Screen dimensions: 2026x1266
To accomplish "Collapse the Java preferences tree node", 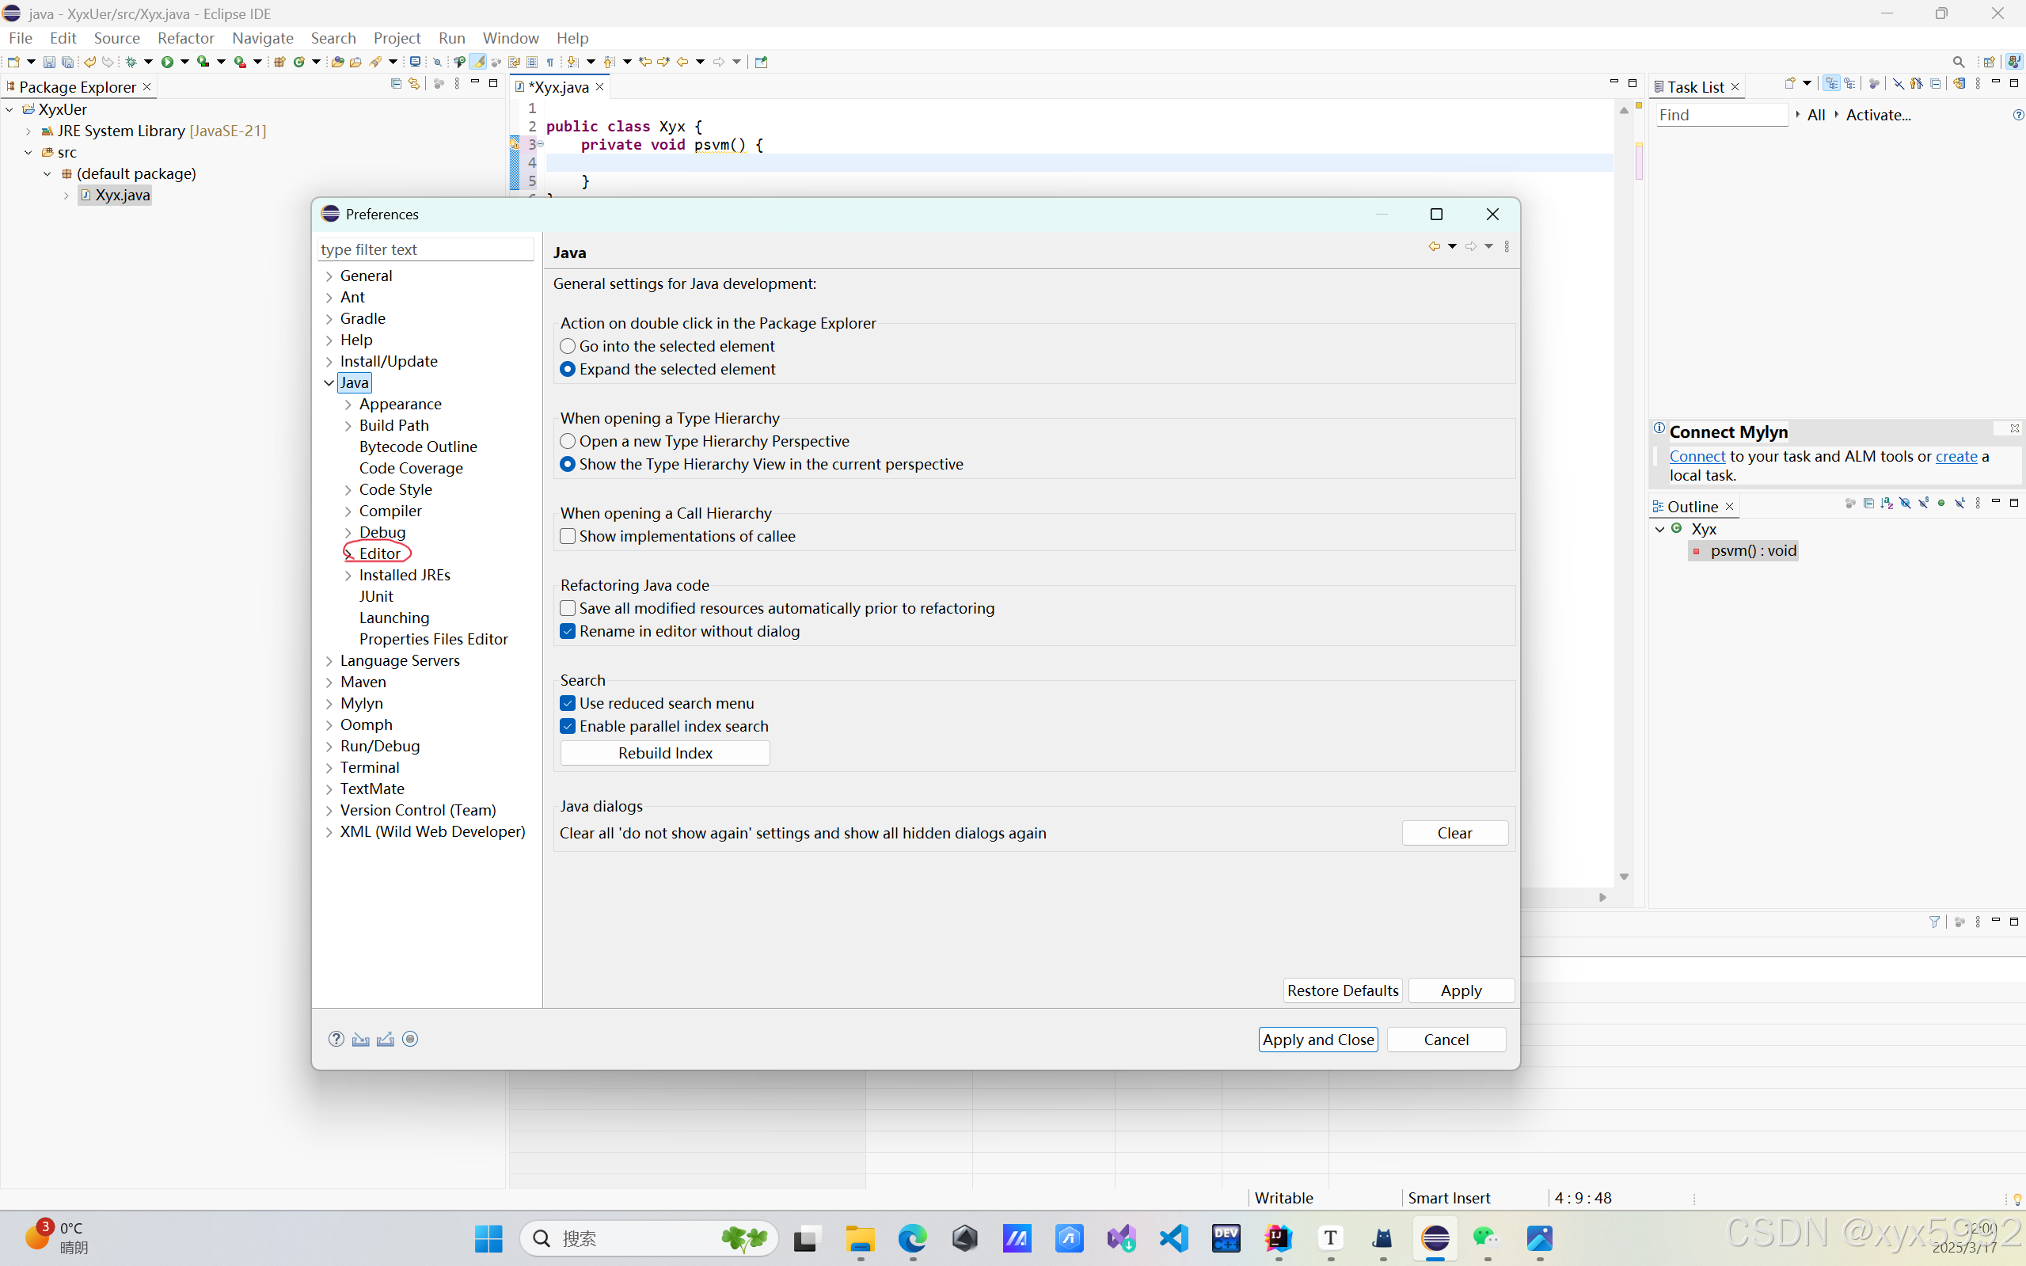I will pyautogui.click(x=329, y=382).
